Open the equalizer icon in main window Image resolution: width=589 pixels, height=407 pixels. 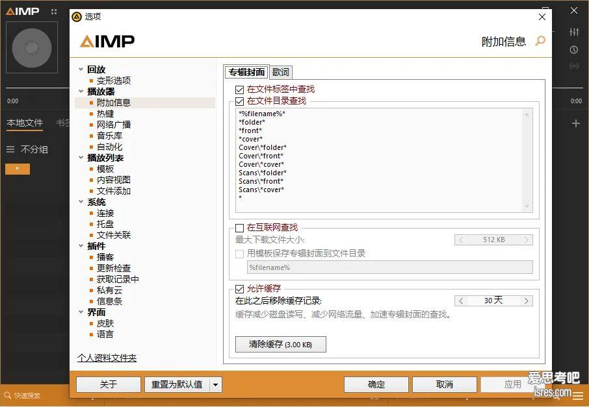[x=574, y=32]
